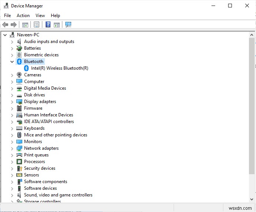
Task: Open the Action menu
Action: click(23, 16)
